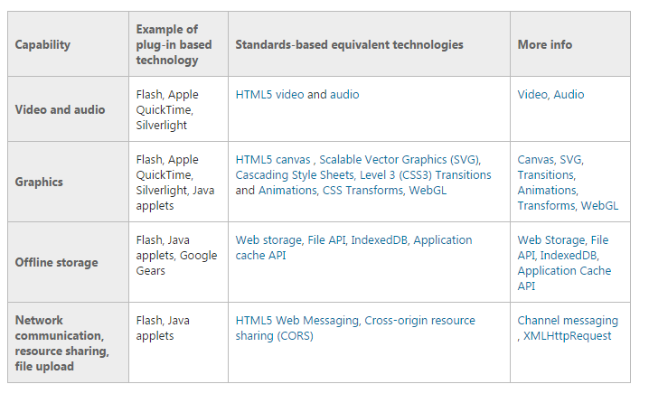Open WebGL link in Standards column

click(x=428, y=191)
